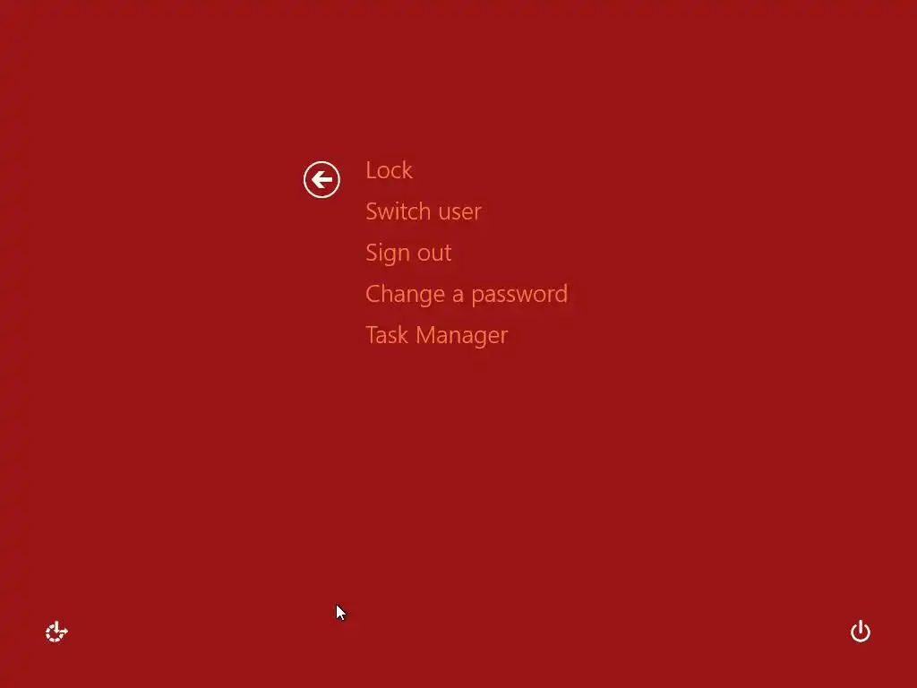Open the power menu icon

[861, 632]
